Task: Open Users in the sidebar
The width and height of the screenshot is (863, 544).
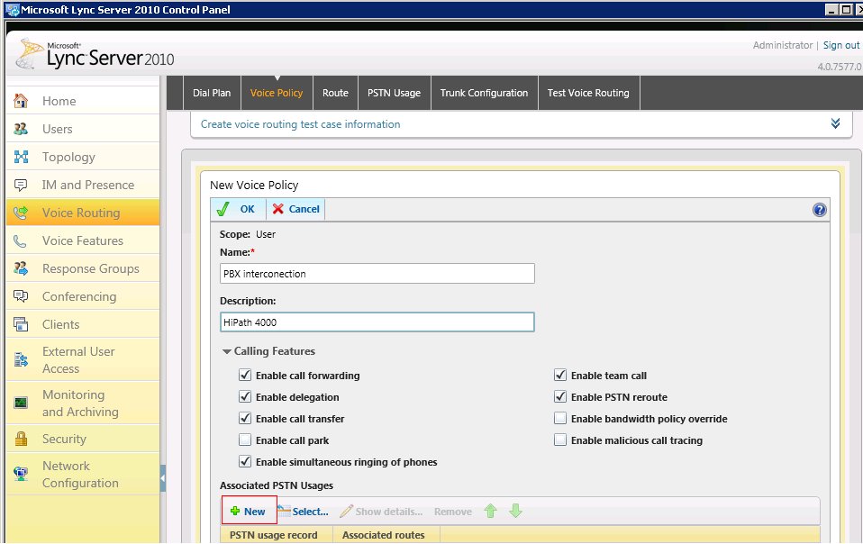Action: tap(83, 129)
